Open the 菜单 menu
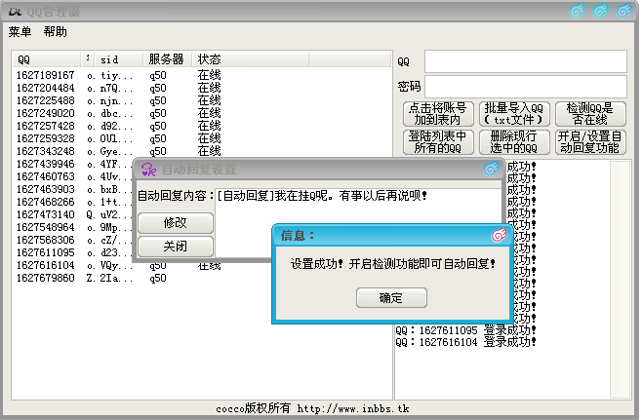The width and height of the screenshot is (642, 420). click(x=20, y=32)
